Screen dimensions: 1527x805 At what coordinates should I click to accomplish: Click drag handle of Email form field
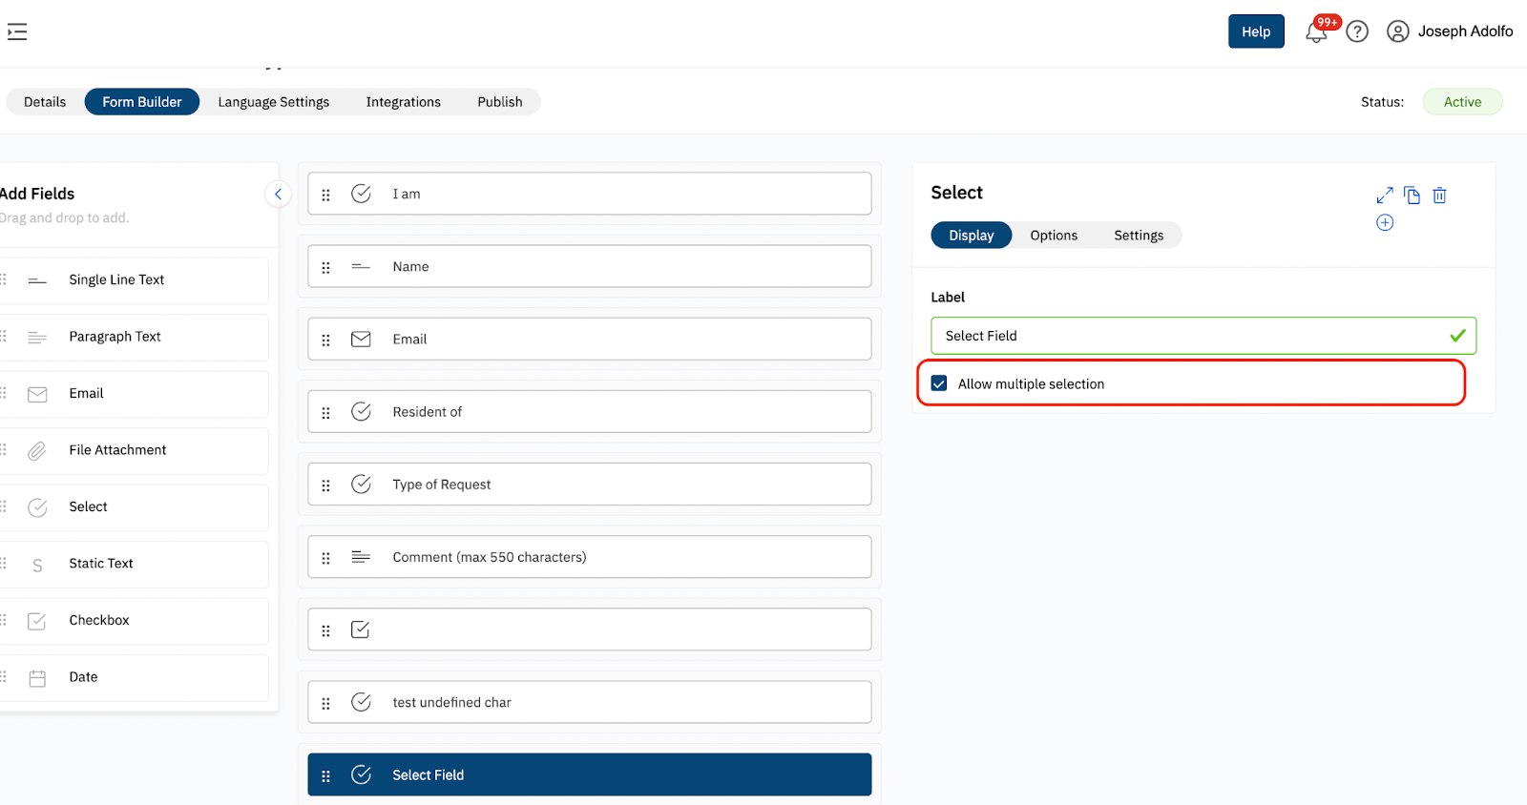[x=325, y=340]
